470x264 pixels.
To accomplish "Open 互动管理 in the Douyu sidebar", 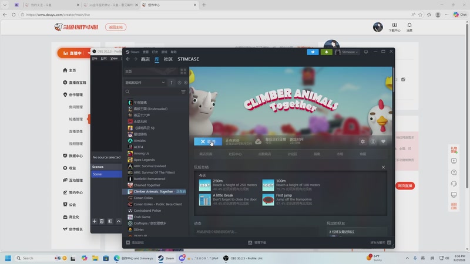I will coord(73,180).
